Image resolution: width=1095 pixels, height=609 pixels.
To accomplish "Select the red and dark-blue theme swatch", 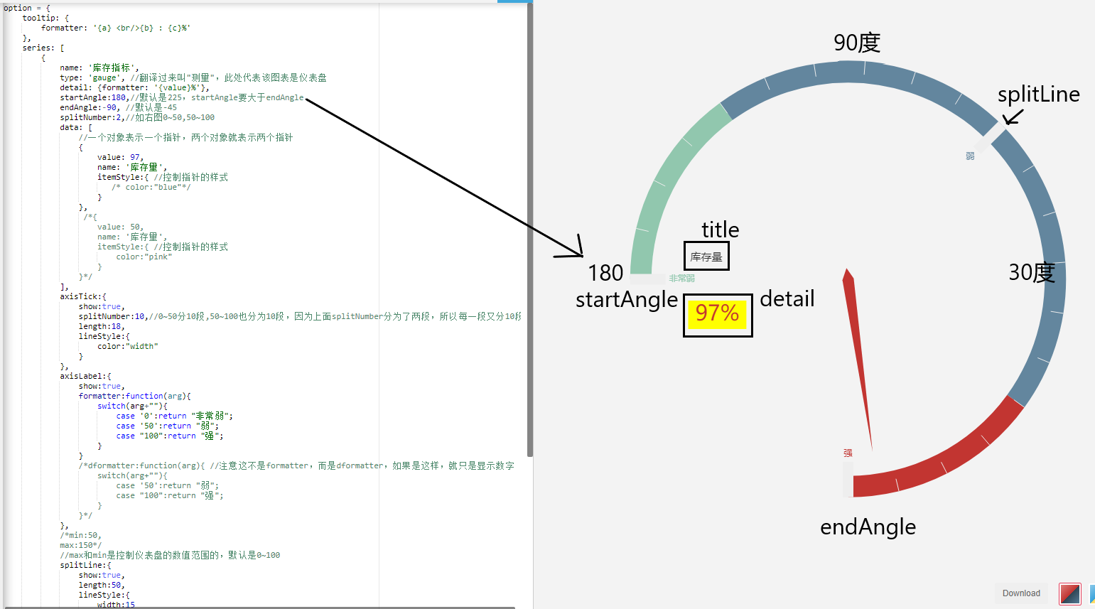I will click(1069, 593).
